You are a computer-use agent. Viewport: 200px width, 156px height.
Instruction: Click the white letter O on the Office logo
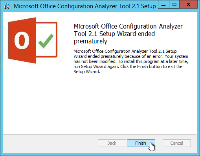pos(22,41)
